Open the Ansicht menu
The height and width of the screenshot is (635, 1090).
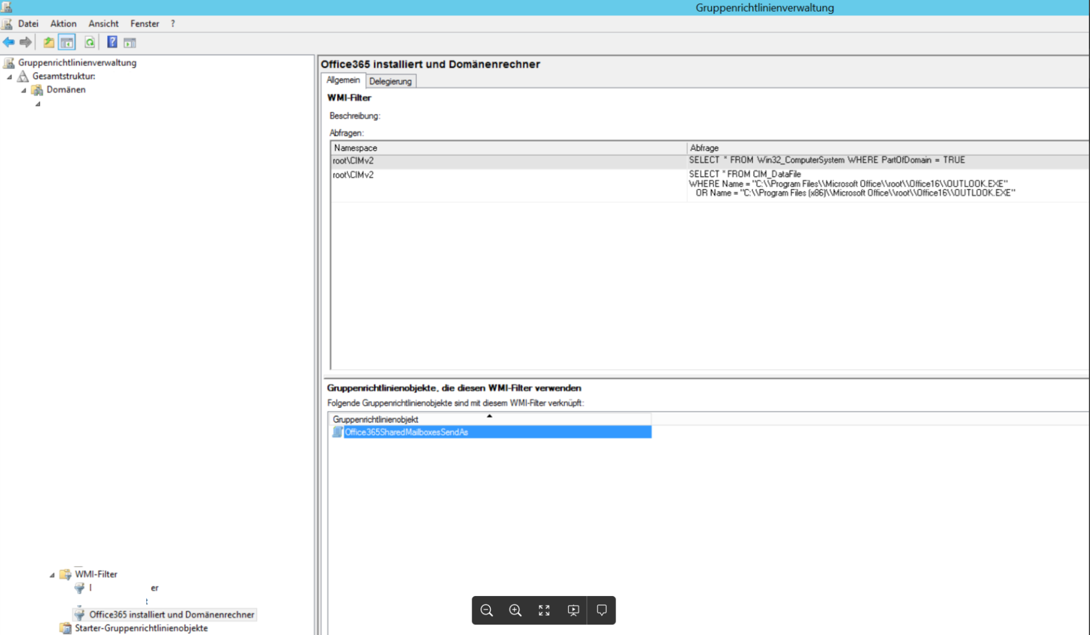click(103, 24)
